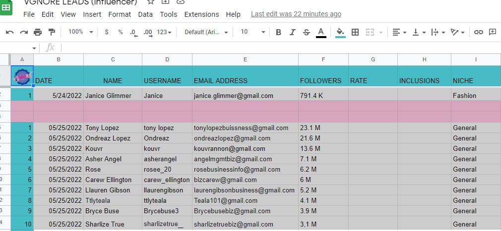Activate the Paint format roller icon
This screenshot has height=231, width=501.
(52, 32)
